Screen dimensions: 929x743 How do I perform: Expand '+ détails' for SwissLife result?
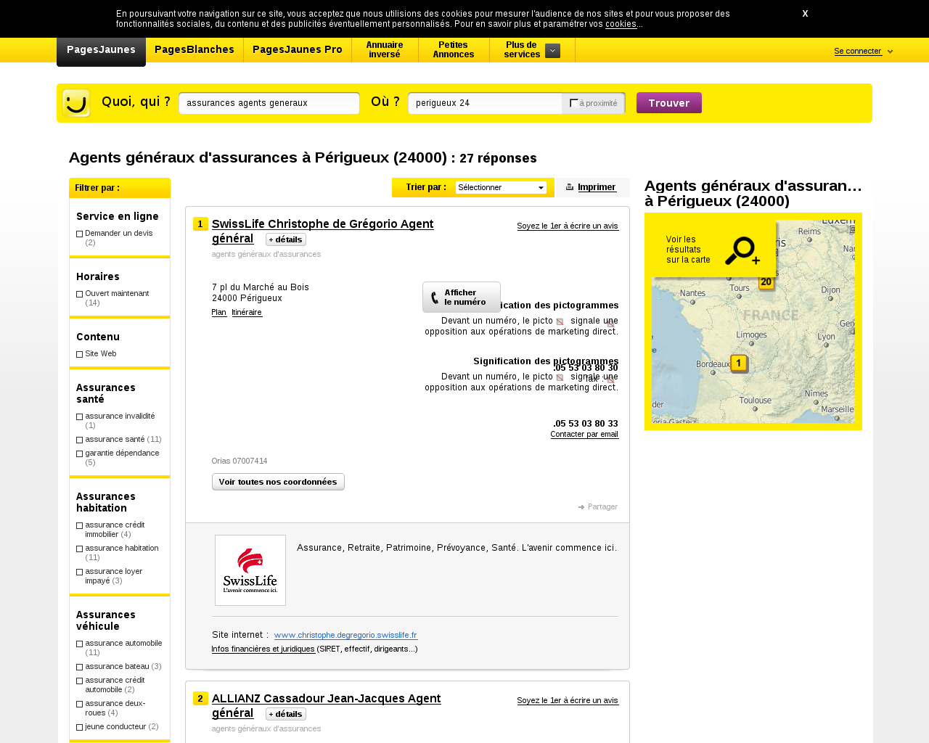point(286,239)
